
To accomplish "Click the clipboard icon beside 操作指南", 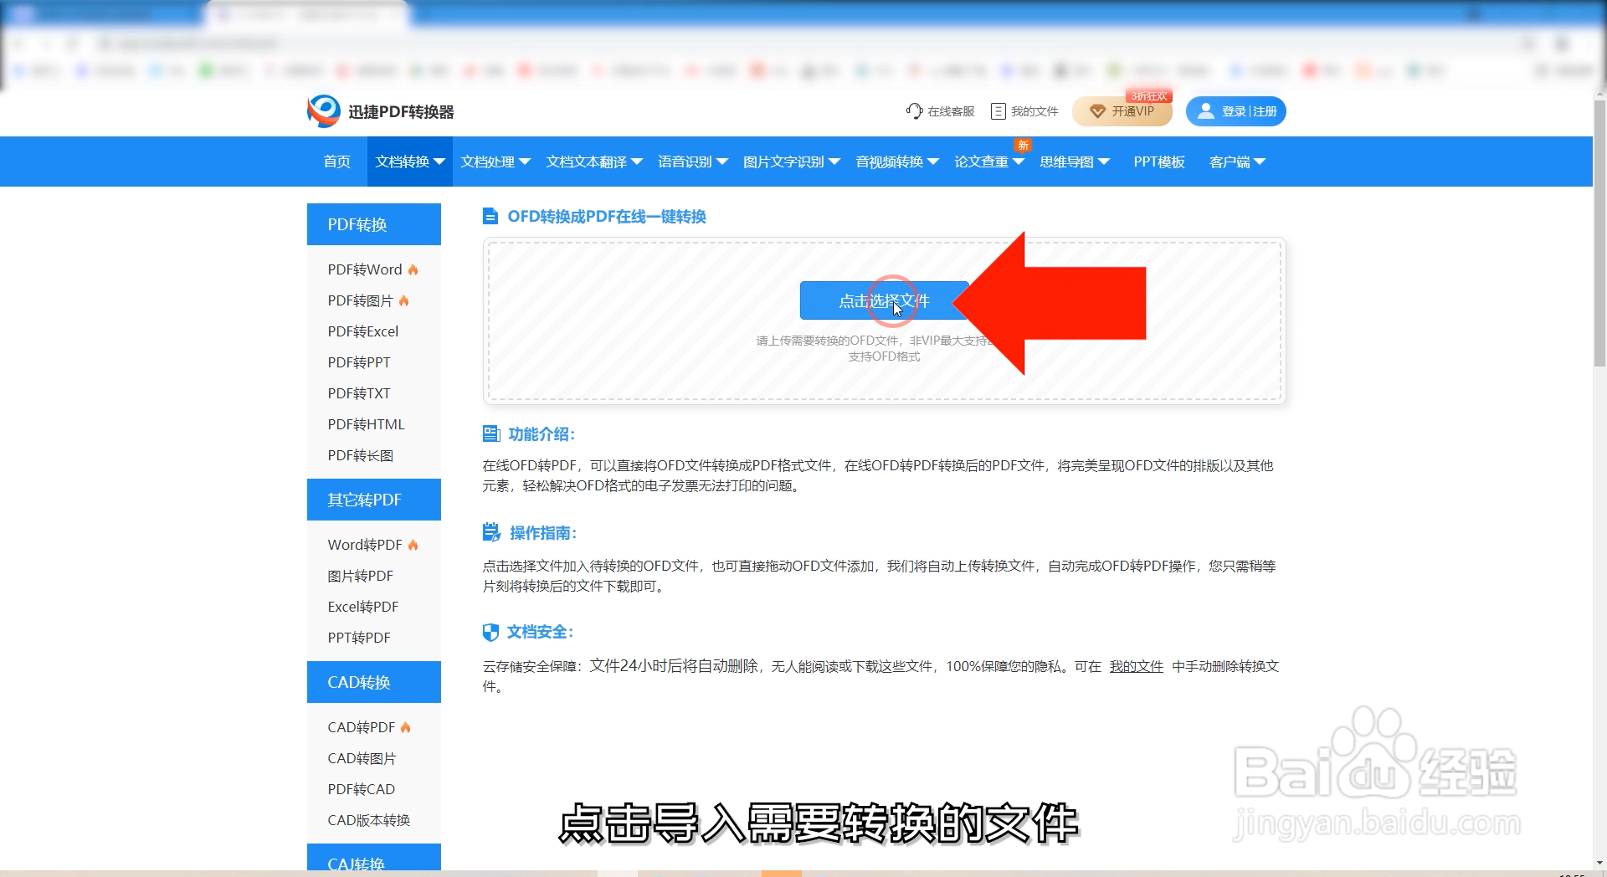I will point(490,532).
